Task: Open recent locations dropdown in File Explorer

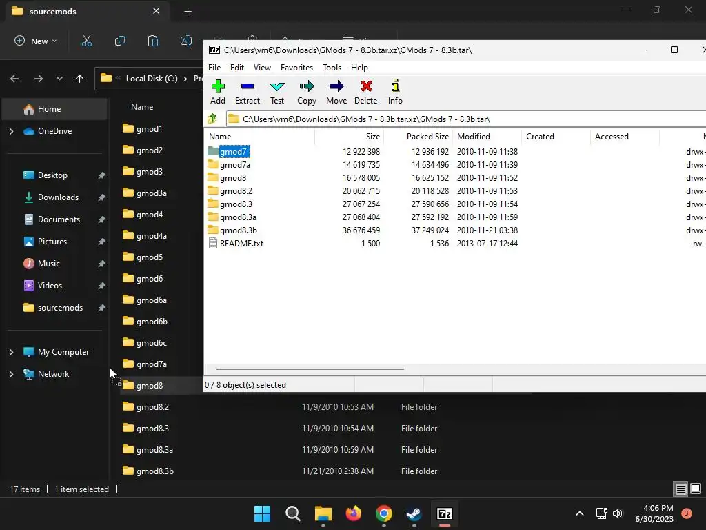Action: pyautogui.click(x=59, y=79)
